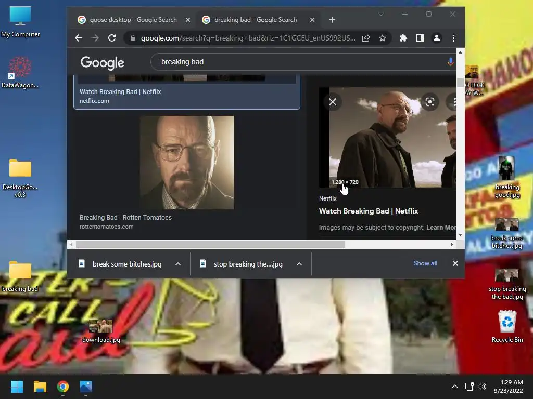Click the netflix.com source link
Image resolution: width=533 pixels, height=399 pixels.
94,101
